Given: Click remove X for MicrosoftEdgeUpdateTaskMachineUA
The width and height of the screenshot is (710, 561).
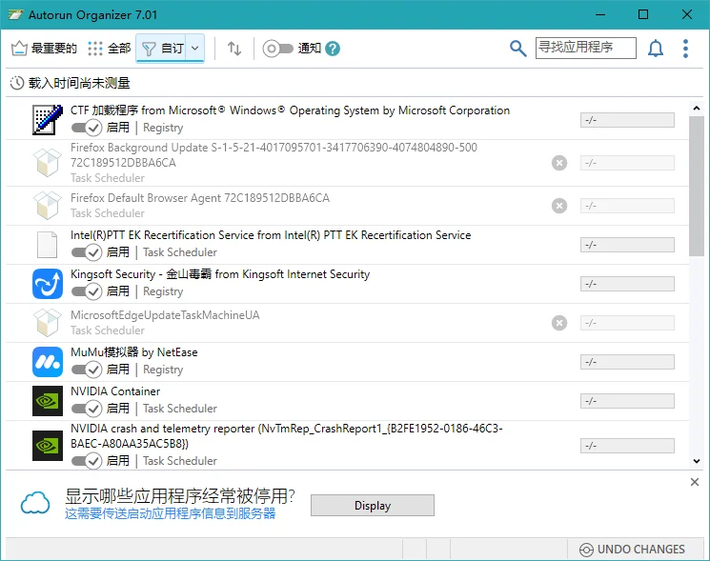Looking at the screenshot, I should 559,323.
